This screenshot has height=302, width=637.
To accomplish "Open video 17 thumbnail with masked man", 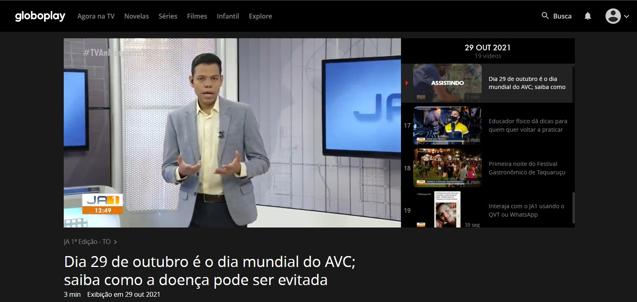I will tap(447, 125).
